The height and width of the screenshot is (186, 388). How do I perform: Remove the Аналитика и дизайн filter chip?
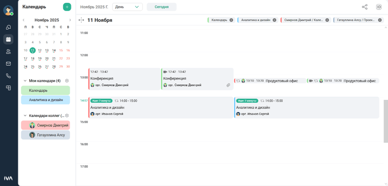(x=274, y=20)
